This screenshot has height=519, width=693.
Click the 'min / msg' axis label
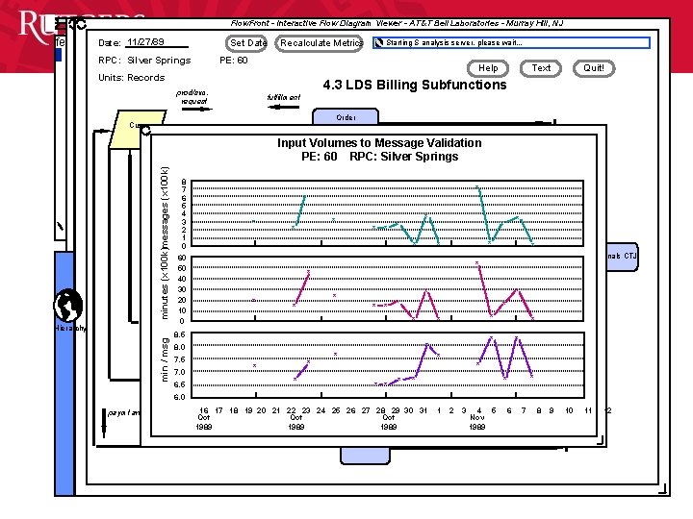[x=165, y=359]
